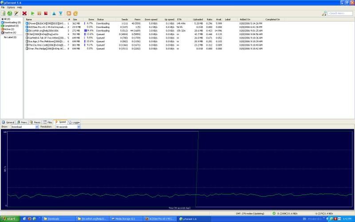Sort by the Added On column header

(x=251, y=20)
